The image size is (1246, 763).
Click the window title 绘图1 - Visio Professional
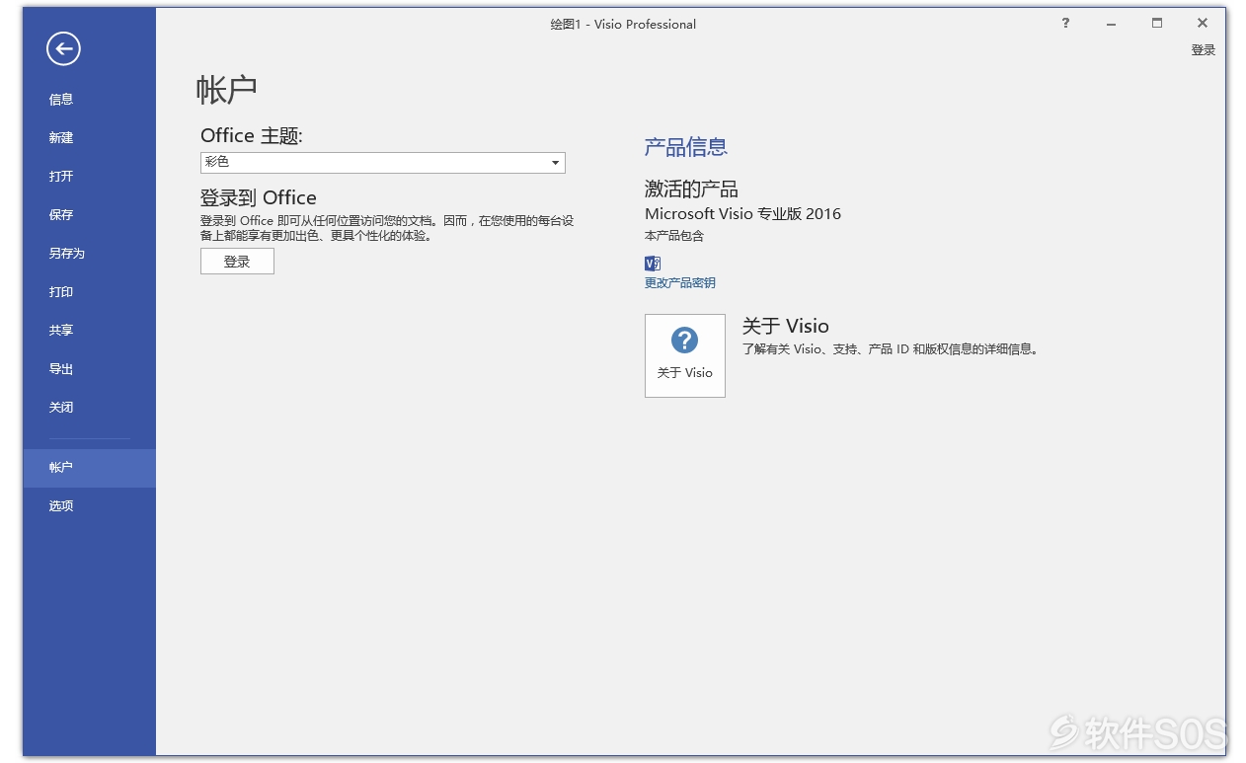pyautogui.click(x=623, y=24)
